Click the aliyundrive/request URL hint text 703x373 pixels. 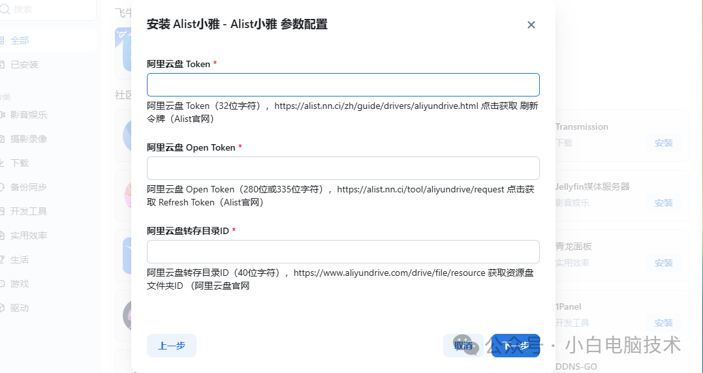point(420,189)
